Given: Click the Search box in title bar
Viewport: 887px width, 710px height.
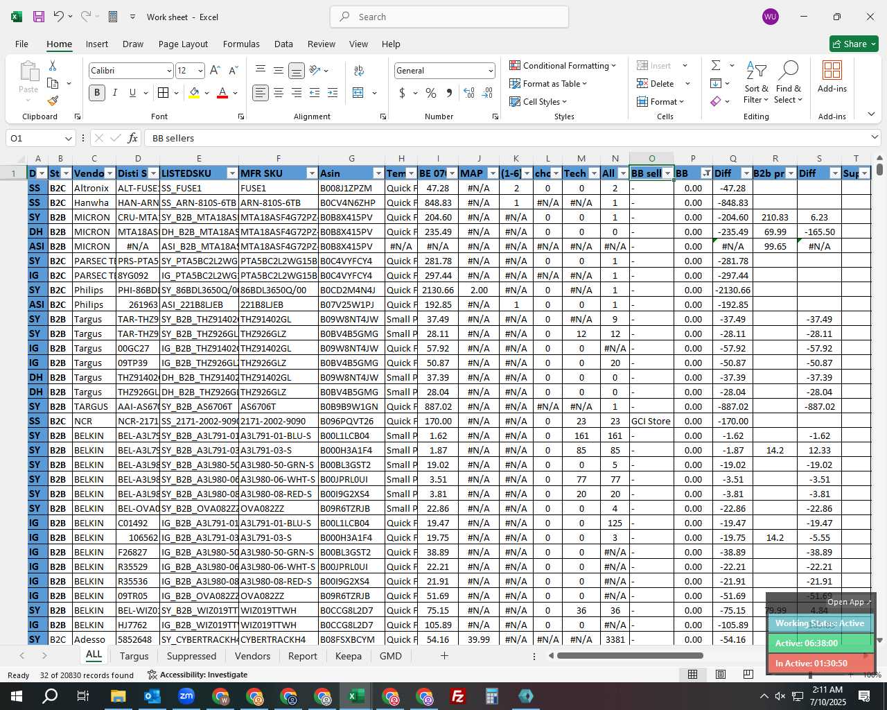Looking at the screenshot, I should click(449, 17).
